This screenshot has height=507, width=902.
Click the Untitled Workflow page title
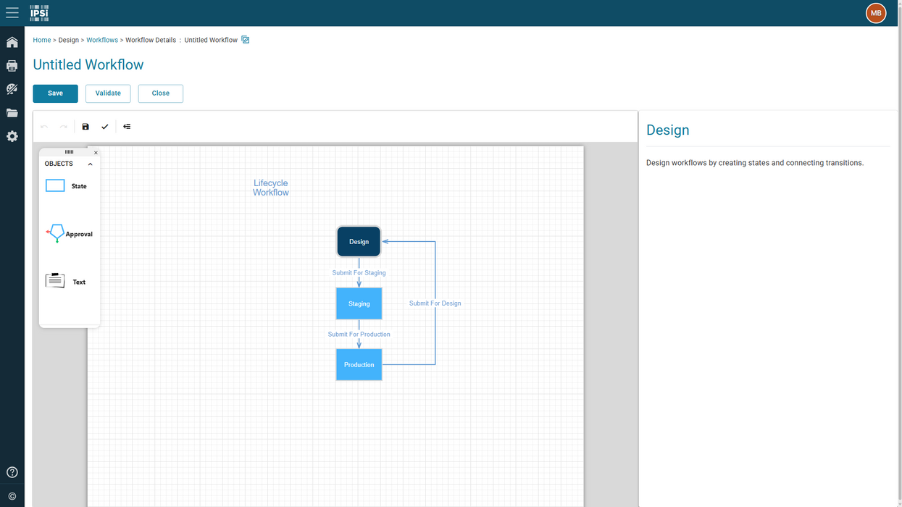(88, 64)
